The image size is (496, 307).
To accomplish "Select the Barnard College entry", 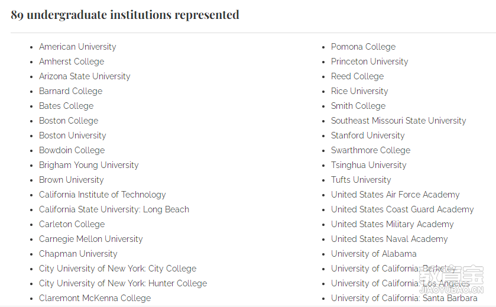I will pyautogui.click(x=71, y=91).
